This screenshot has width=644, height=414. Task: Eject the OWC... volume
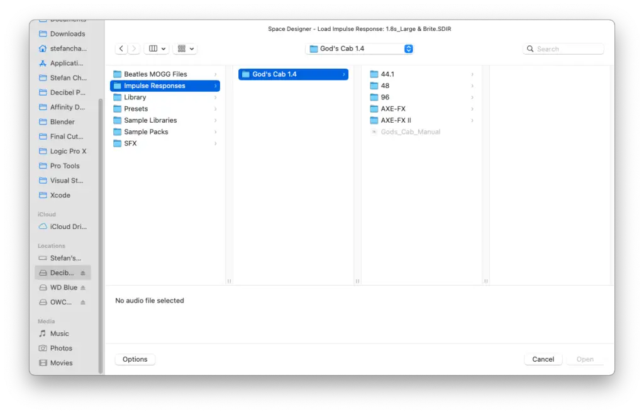[x=83, y=302]
